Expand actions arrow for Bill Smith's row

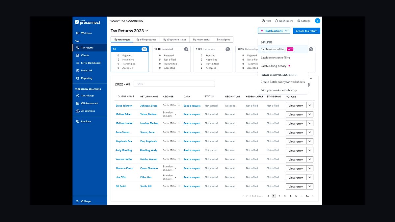coord(310,186)
